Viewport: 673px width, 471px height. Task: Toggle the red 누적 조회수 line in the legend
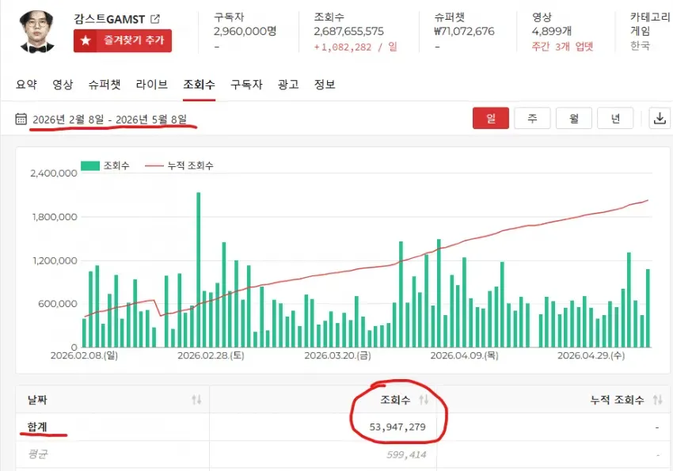tap(179, 165)
